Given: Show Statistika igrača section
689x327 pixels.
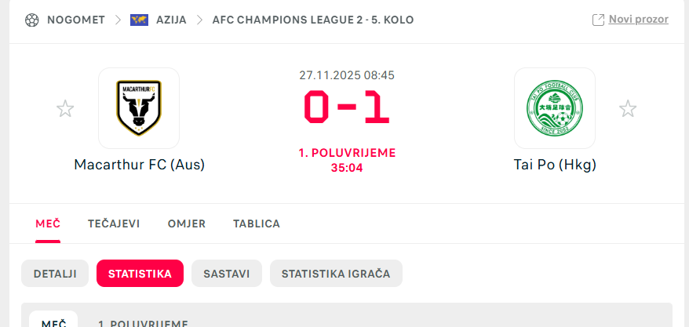Looking at the screenshot, I should (x=336, y=274).
